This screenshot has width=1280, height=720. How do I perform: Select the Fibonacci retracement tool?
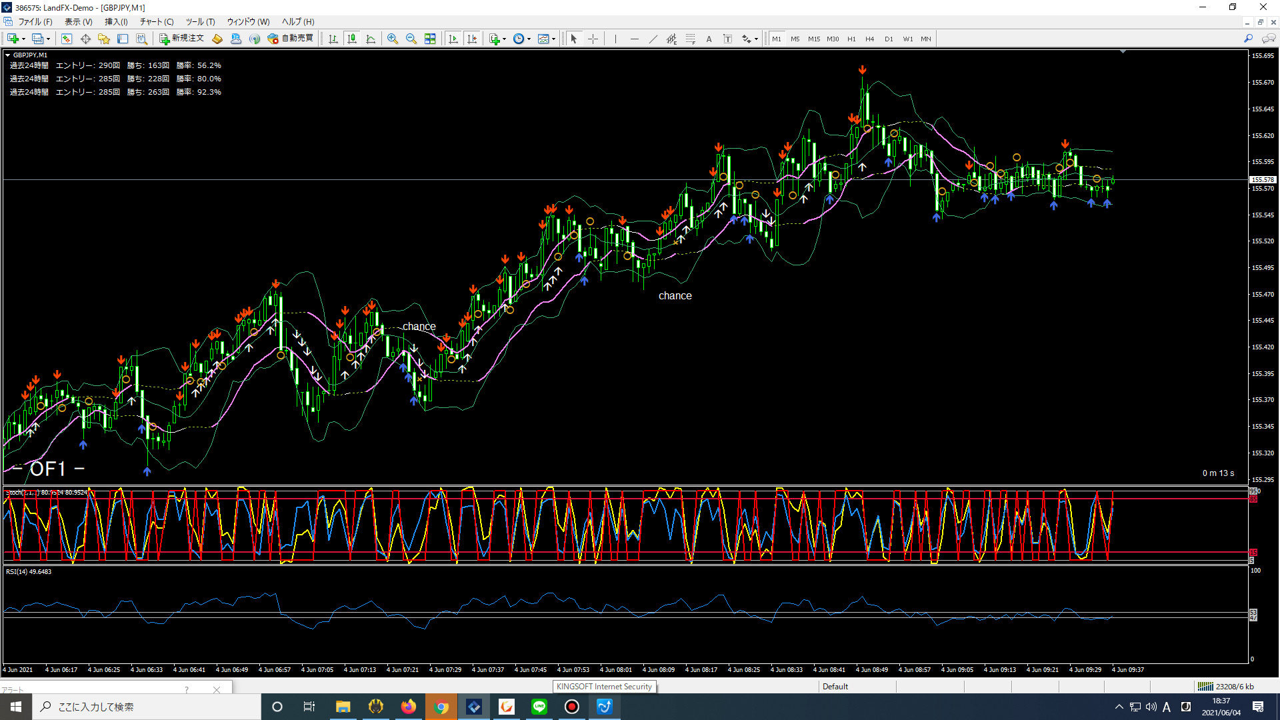tap(690, 39)
